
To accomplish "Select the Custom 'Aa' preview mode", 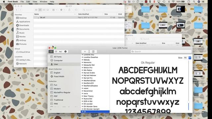I will click(60, 52).
